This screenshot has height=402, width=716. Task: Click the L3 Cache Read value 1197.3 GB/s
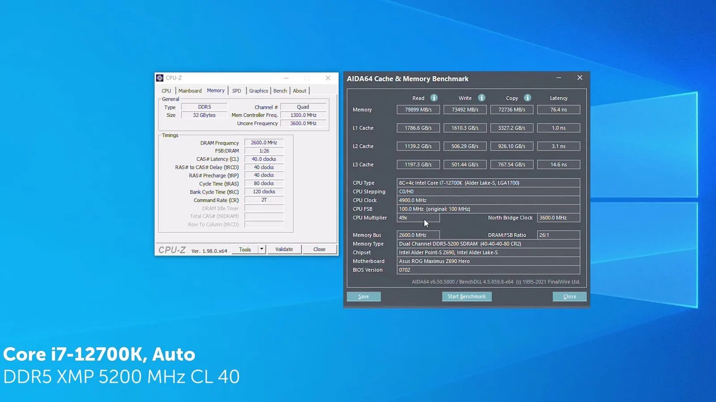pos(418,164)
